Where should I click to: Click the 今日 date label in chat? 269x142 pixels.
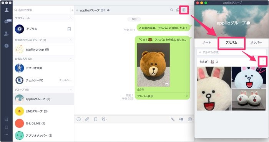point(134,19)
